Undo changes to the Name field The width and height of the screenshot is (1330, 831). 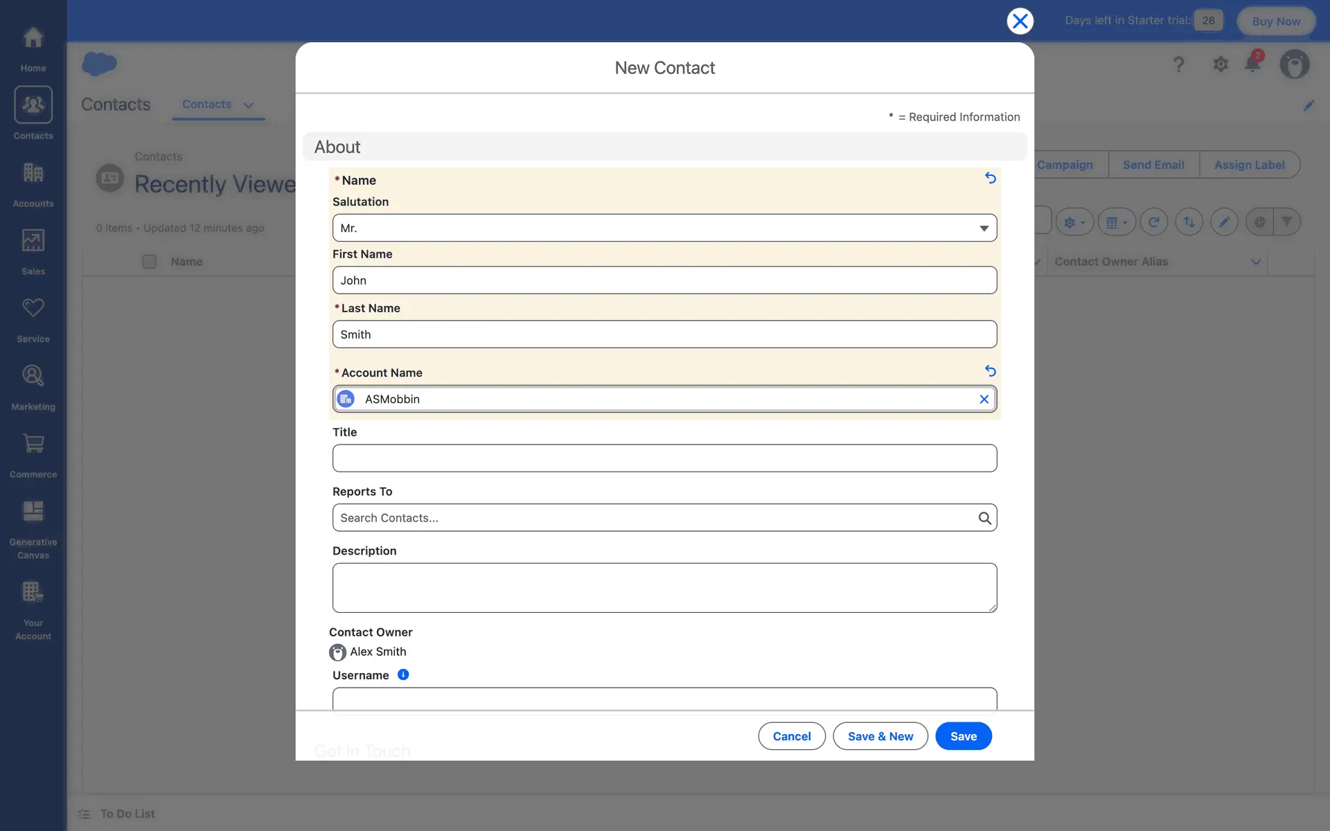point(990,178)
